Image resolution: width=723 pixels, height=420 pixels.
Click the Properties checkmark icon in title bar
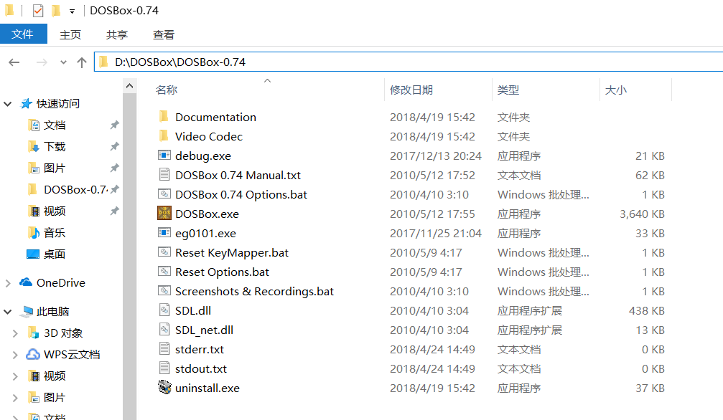pyautogui.click(x=38, y=10)
